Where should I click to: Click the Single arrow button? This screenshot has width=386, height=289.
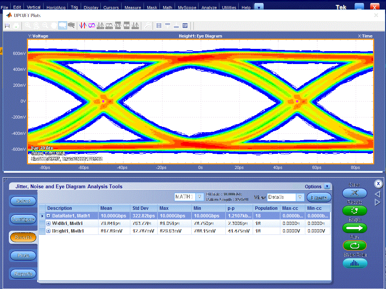[355, 228]
